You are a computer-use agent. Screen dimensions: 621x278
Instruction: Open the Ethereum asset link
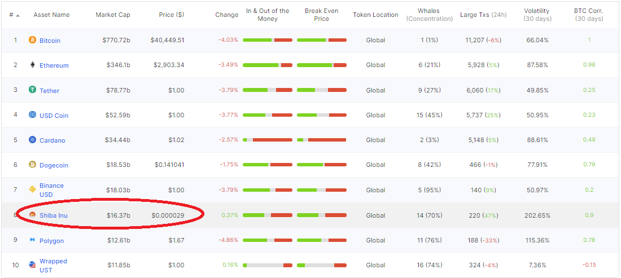point(54,65)
